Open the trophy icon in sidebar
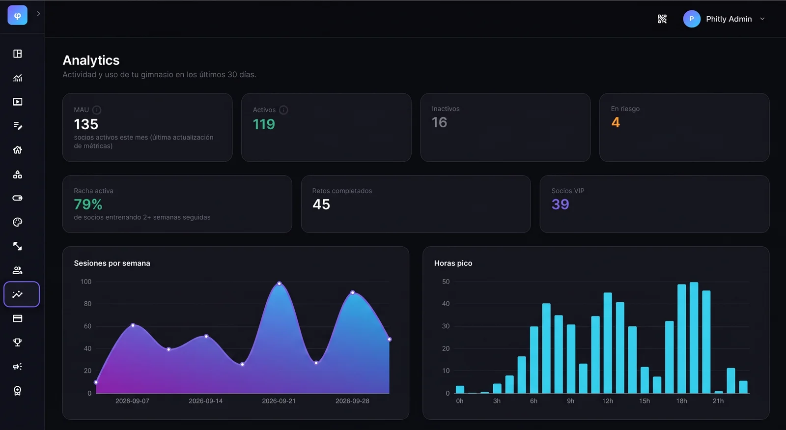786x430 pixels. [x=18, y=343]
